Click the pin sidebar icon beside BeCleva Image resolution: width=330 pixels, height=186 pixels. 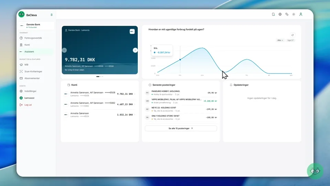click(x=52, y=15)
